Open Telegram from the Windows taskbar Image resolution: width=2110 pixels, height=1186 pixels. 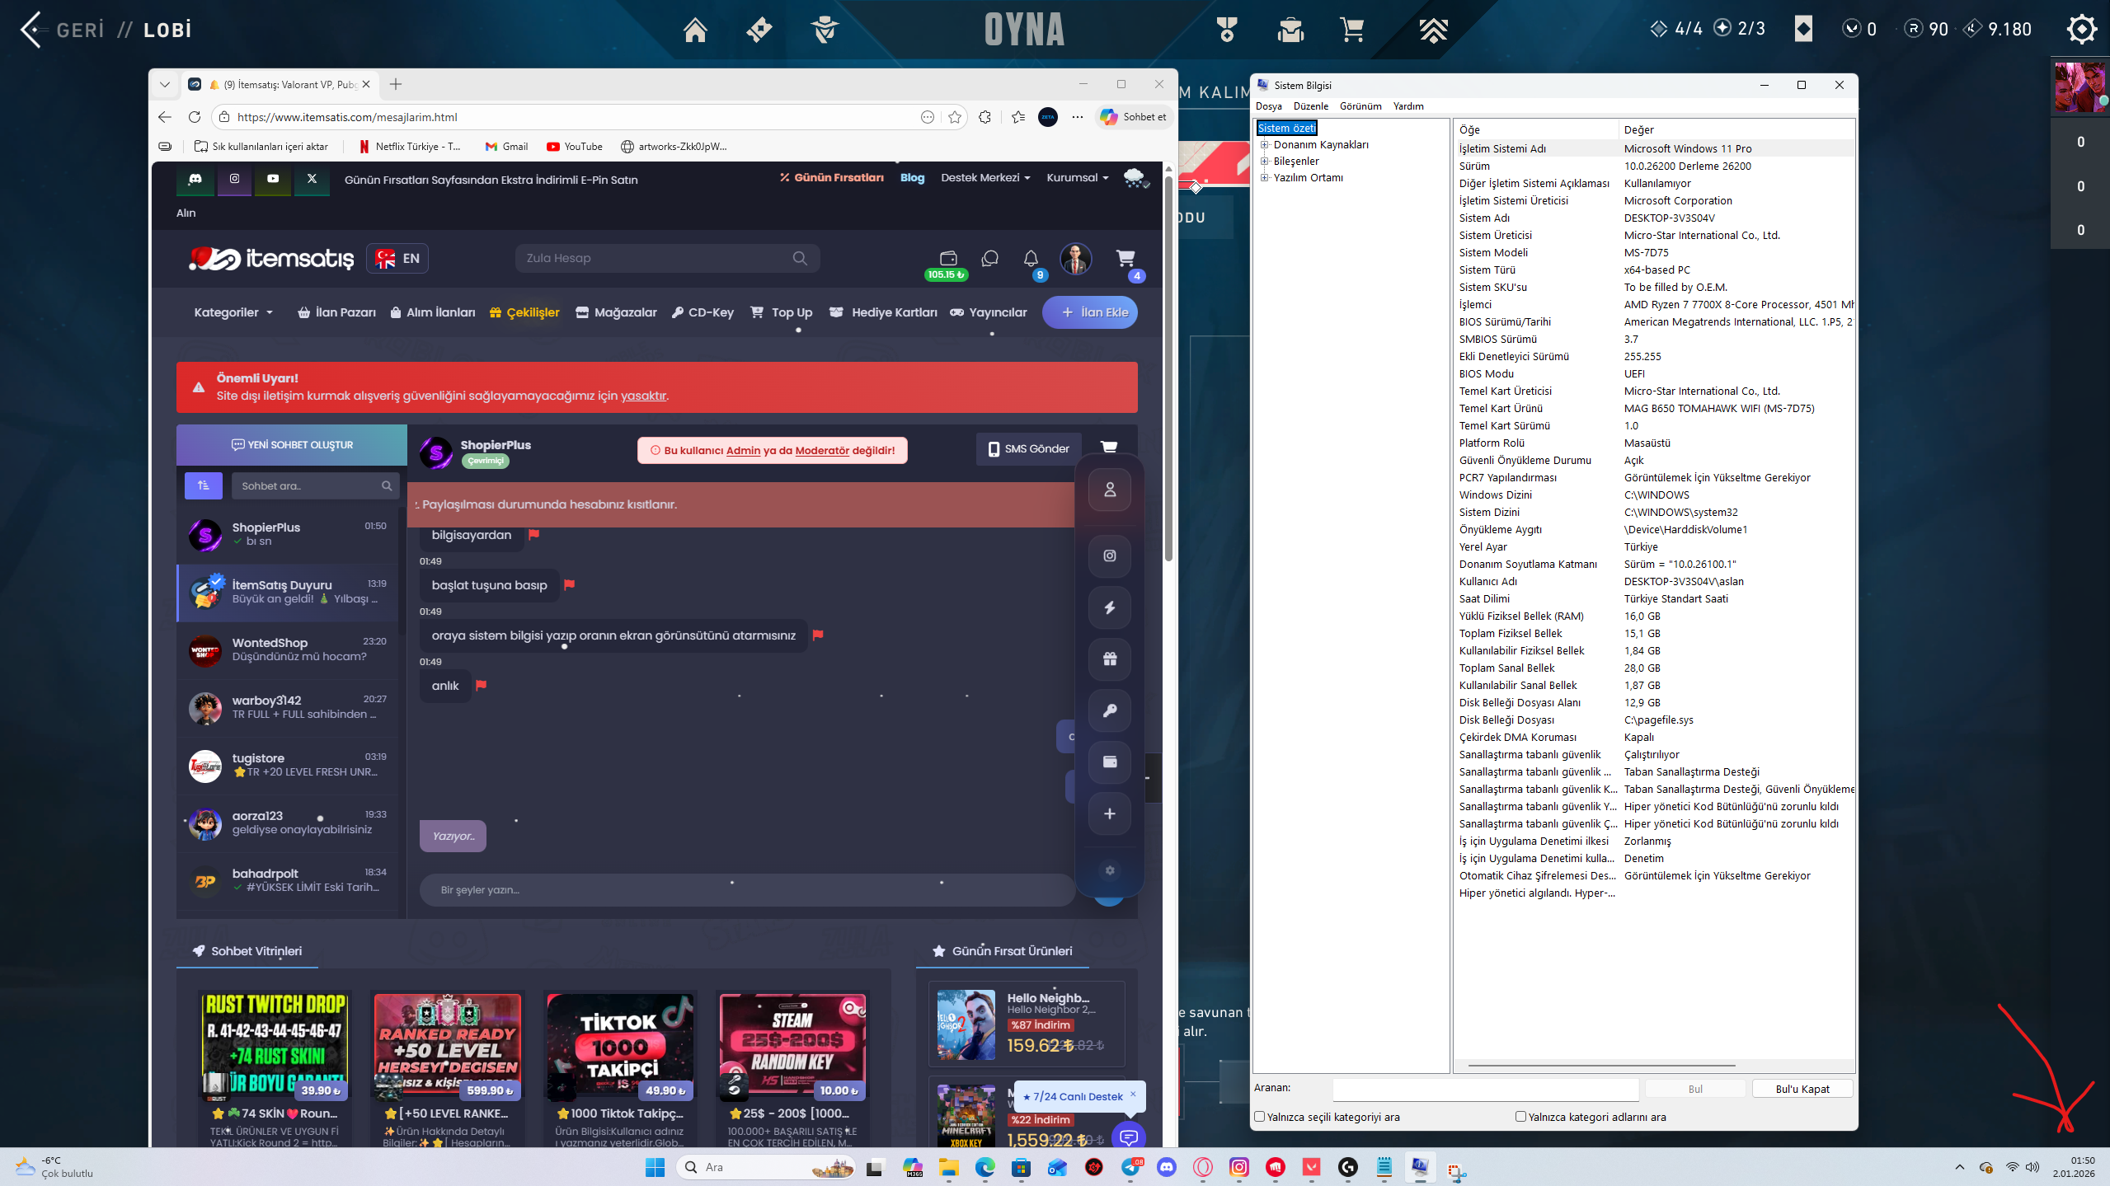[1131, 1167]
